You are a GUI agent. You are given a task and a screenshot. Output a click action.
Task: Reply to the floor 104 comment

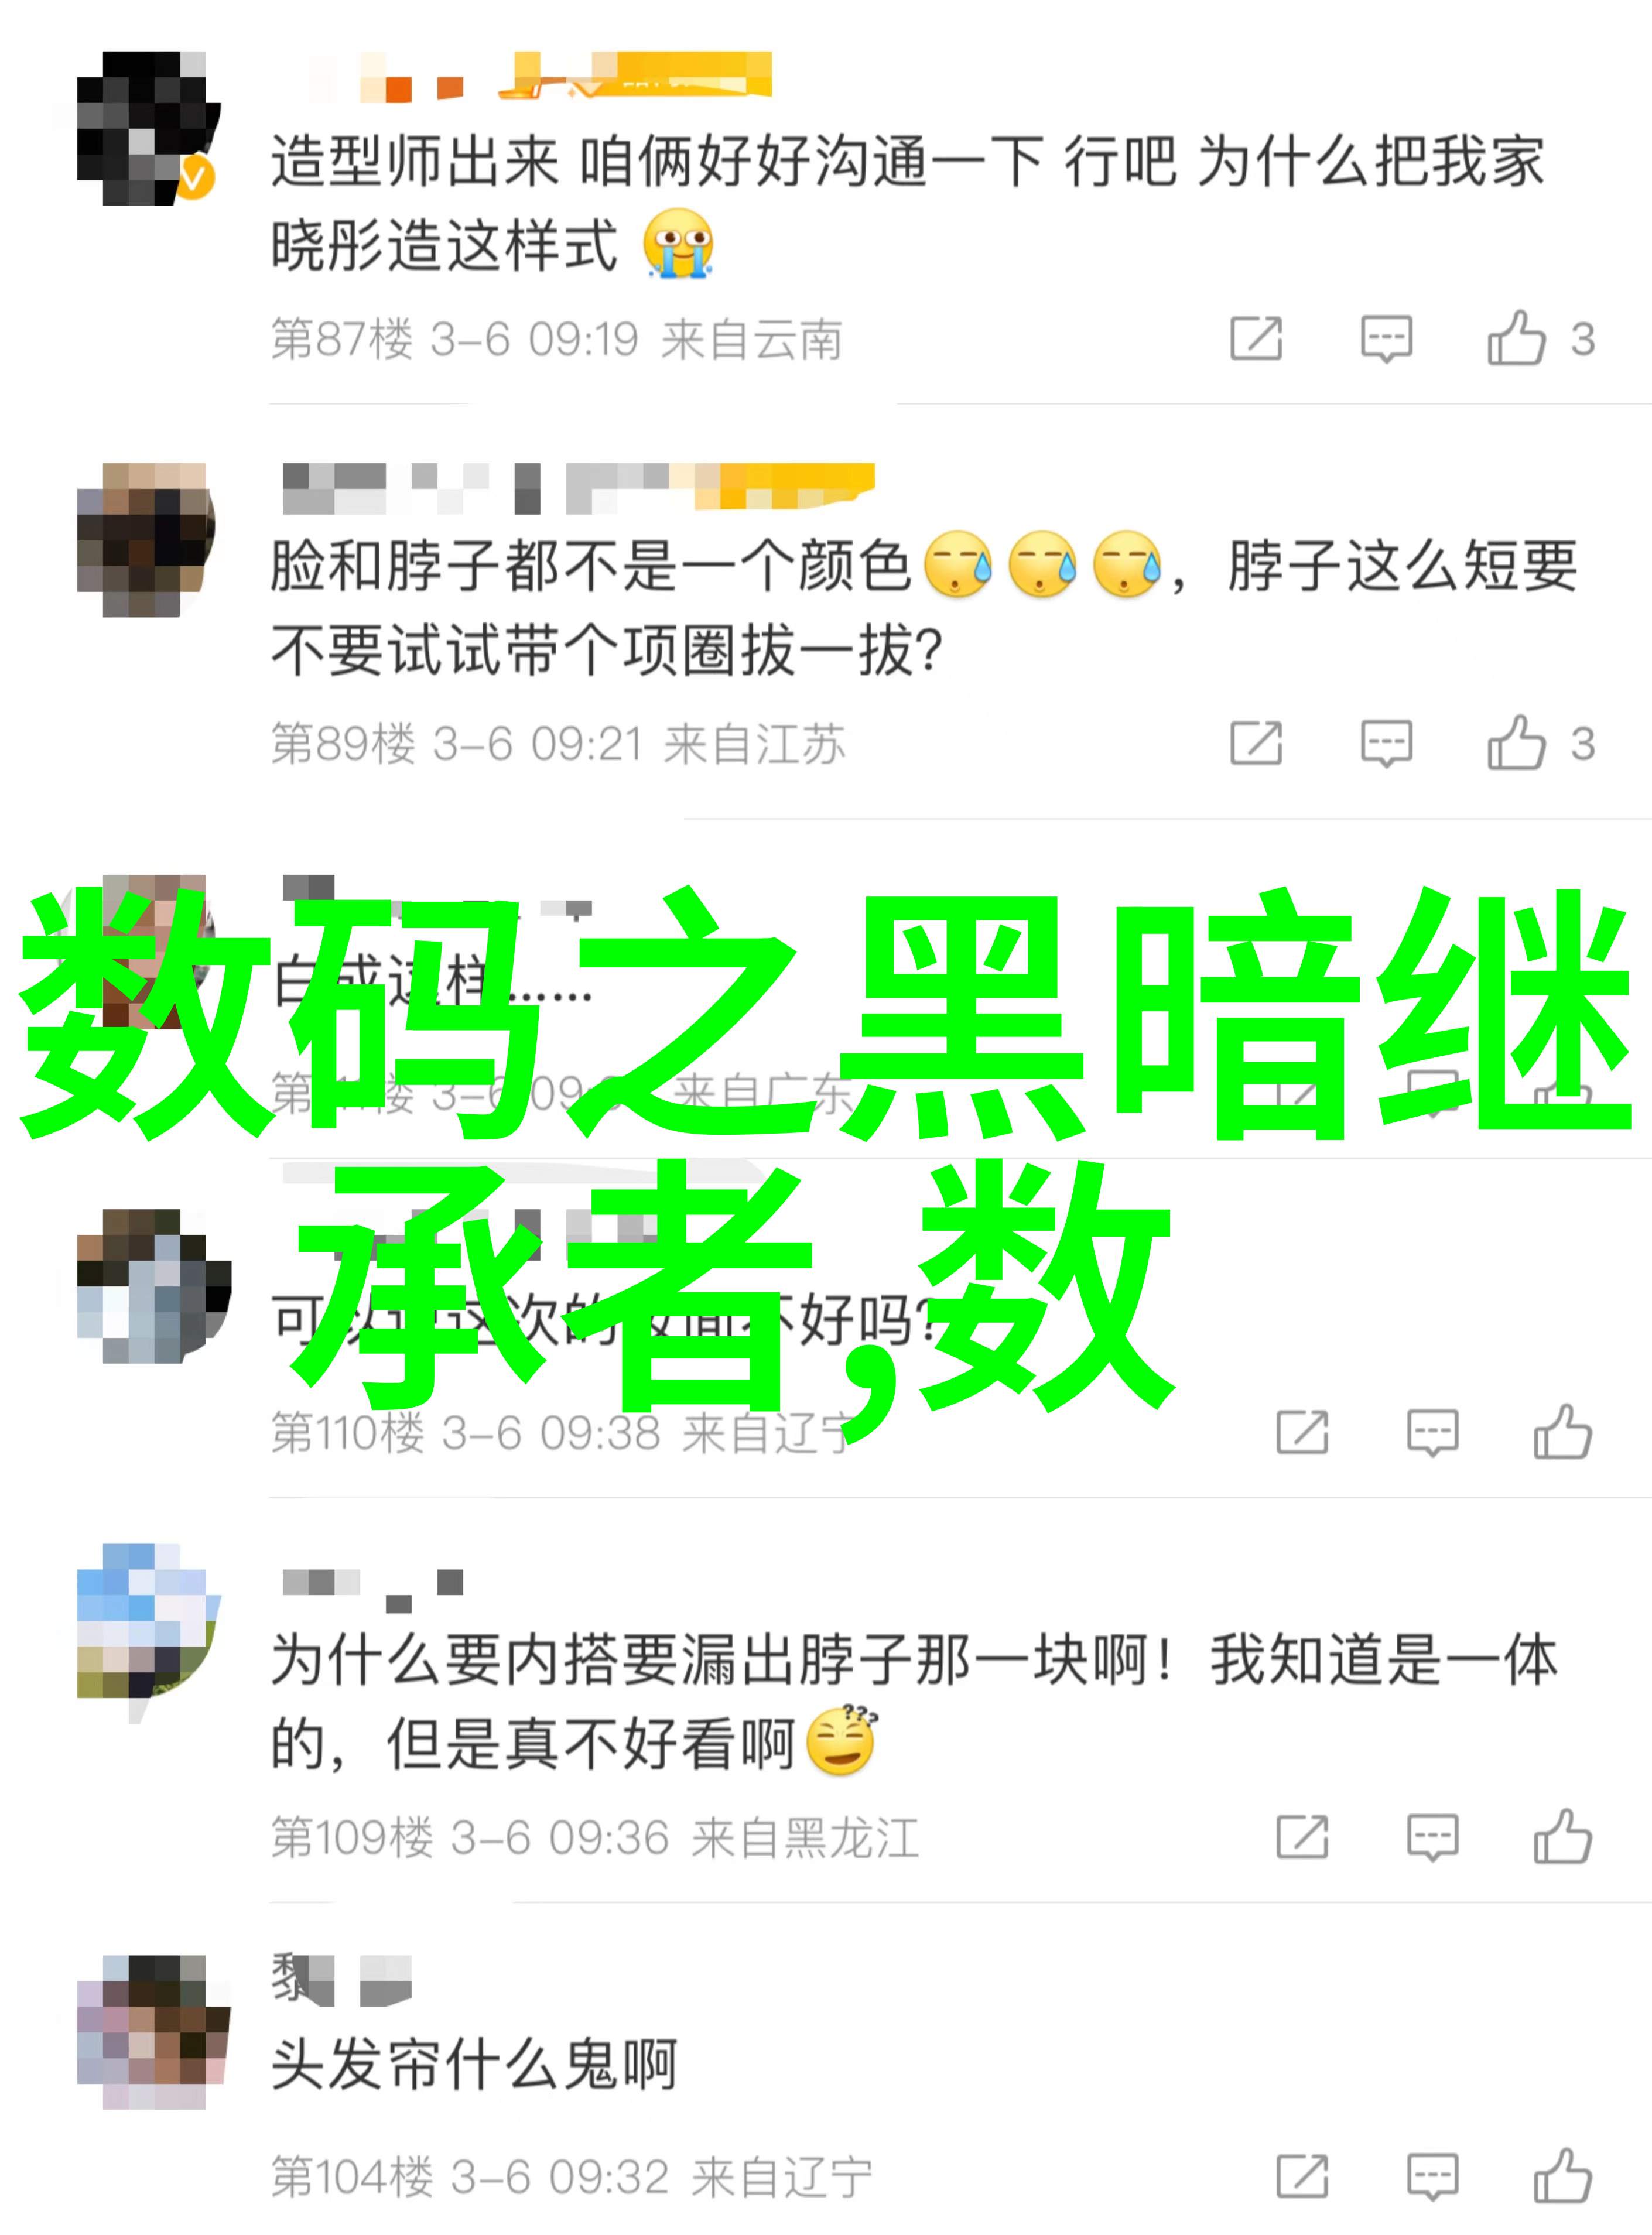pos(1432,2177)
